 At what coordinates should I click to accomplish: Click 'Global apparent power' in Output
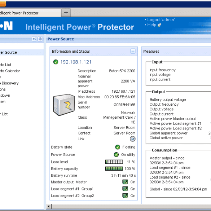pos(168,133)
